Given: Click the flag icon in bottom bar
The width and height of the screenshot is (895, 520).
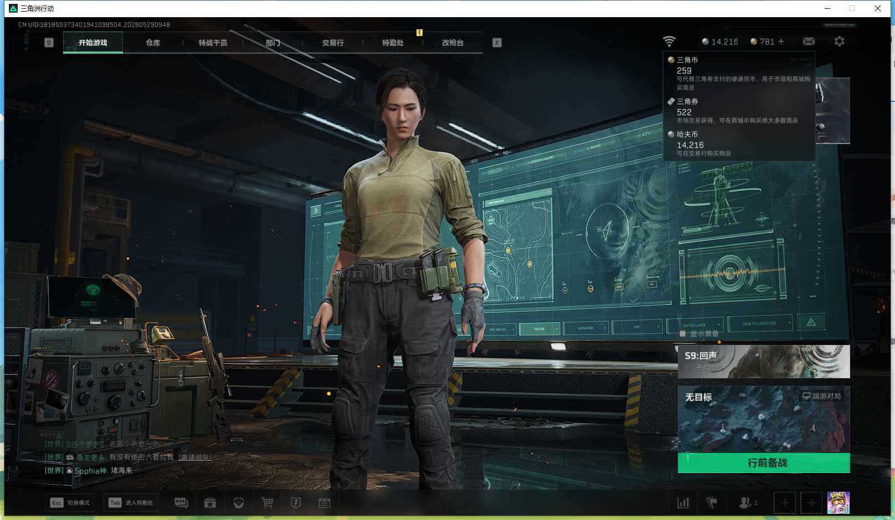Looking at the screenshot, I should pyautogui.click(x=712, y=502).
